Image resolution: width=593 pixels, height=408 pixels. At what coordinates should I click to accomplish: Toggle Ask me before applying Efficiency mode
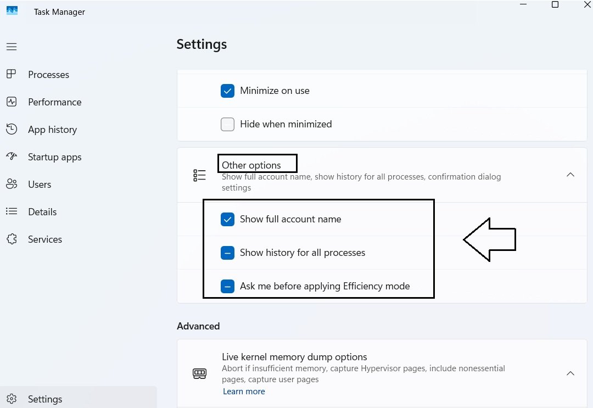227,286
